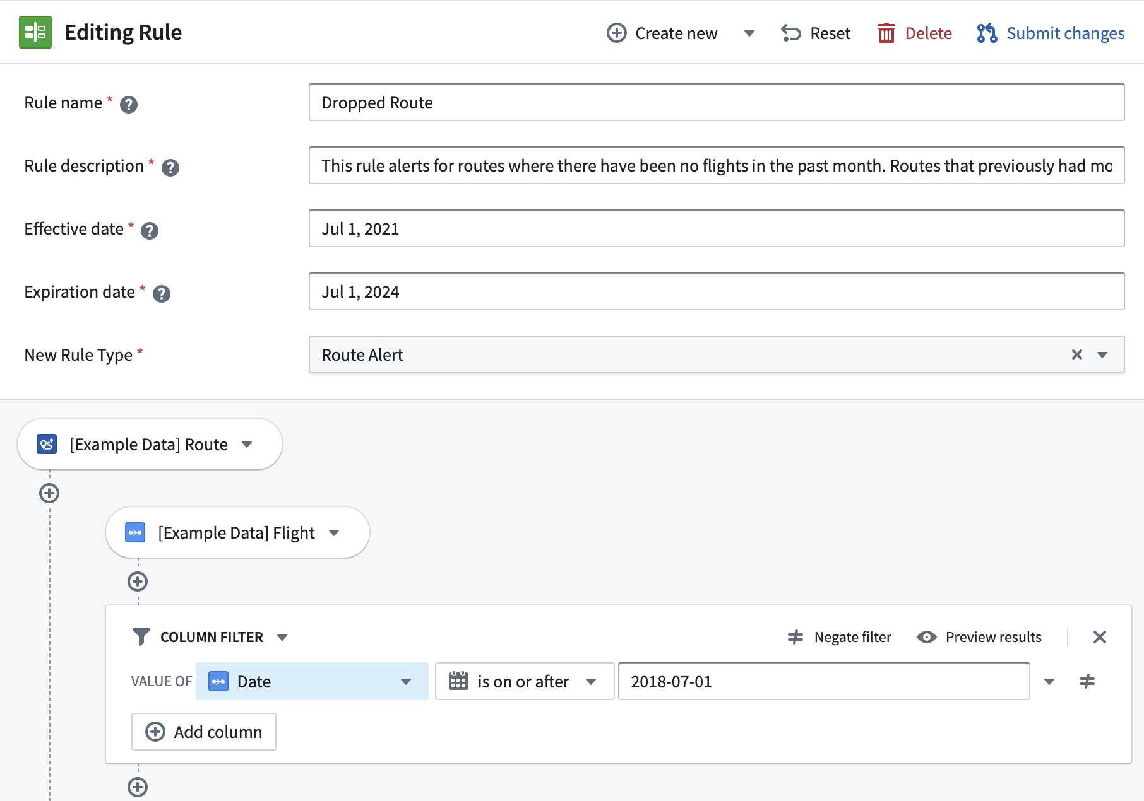Remove the column filter with X
This screenshot has height=801, width=1144.
point(1100,637)
